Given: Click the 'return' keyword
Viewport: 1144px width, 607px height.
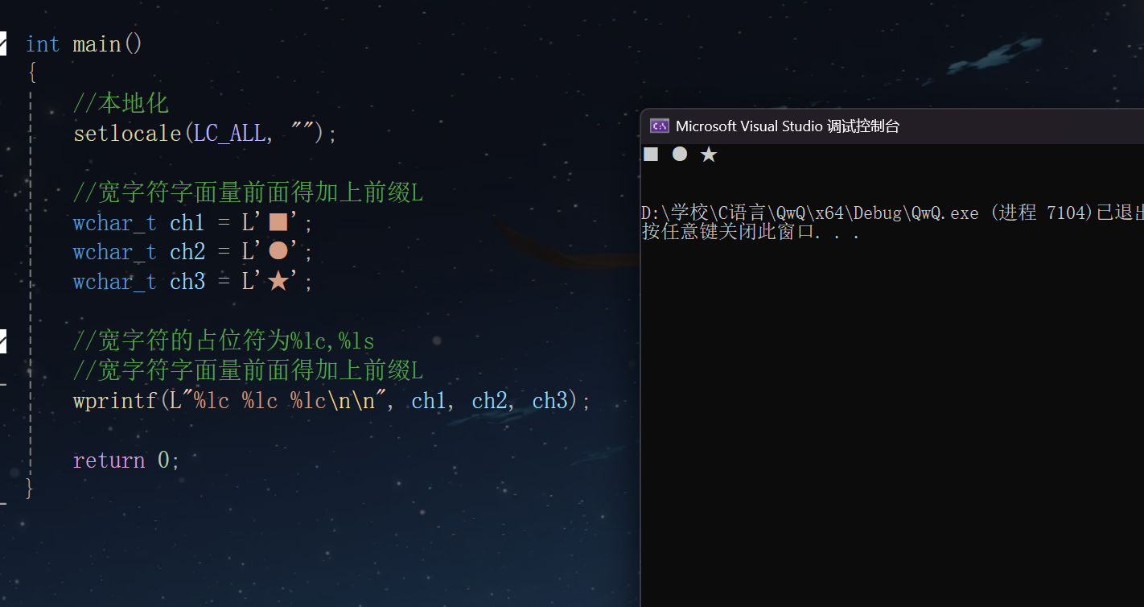Looking at the screenshot, I should pyautogui.click(x=109, y=460).
